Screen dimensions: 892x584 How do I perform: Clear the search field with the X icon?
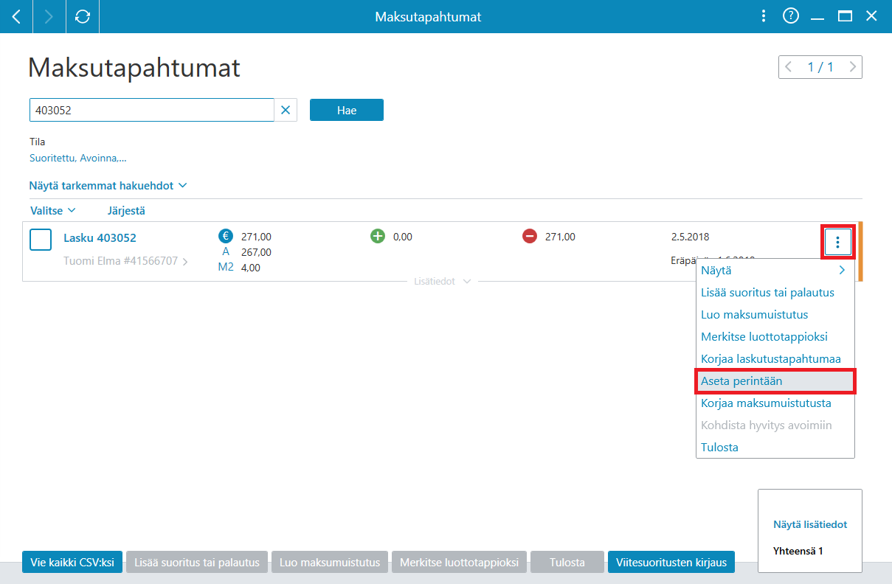click(x=286, y=111)
